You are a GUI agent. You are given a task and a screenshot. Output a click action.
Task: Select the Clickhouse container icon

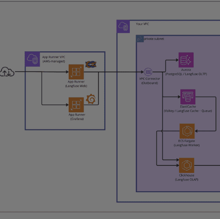click(x=187, y=165)
